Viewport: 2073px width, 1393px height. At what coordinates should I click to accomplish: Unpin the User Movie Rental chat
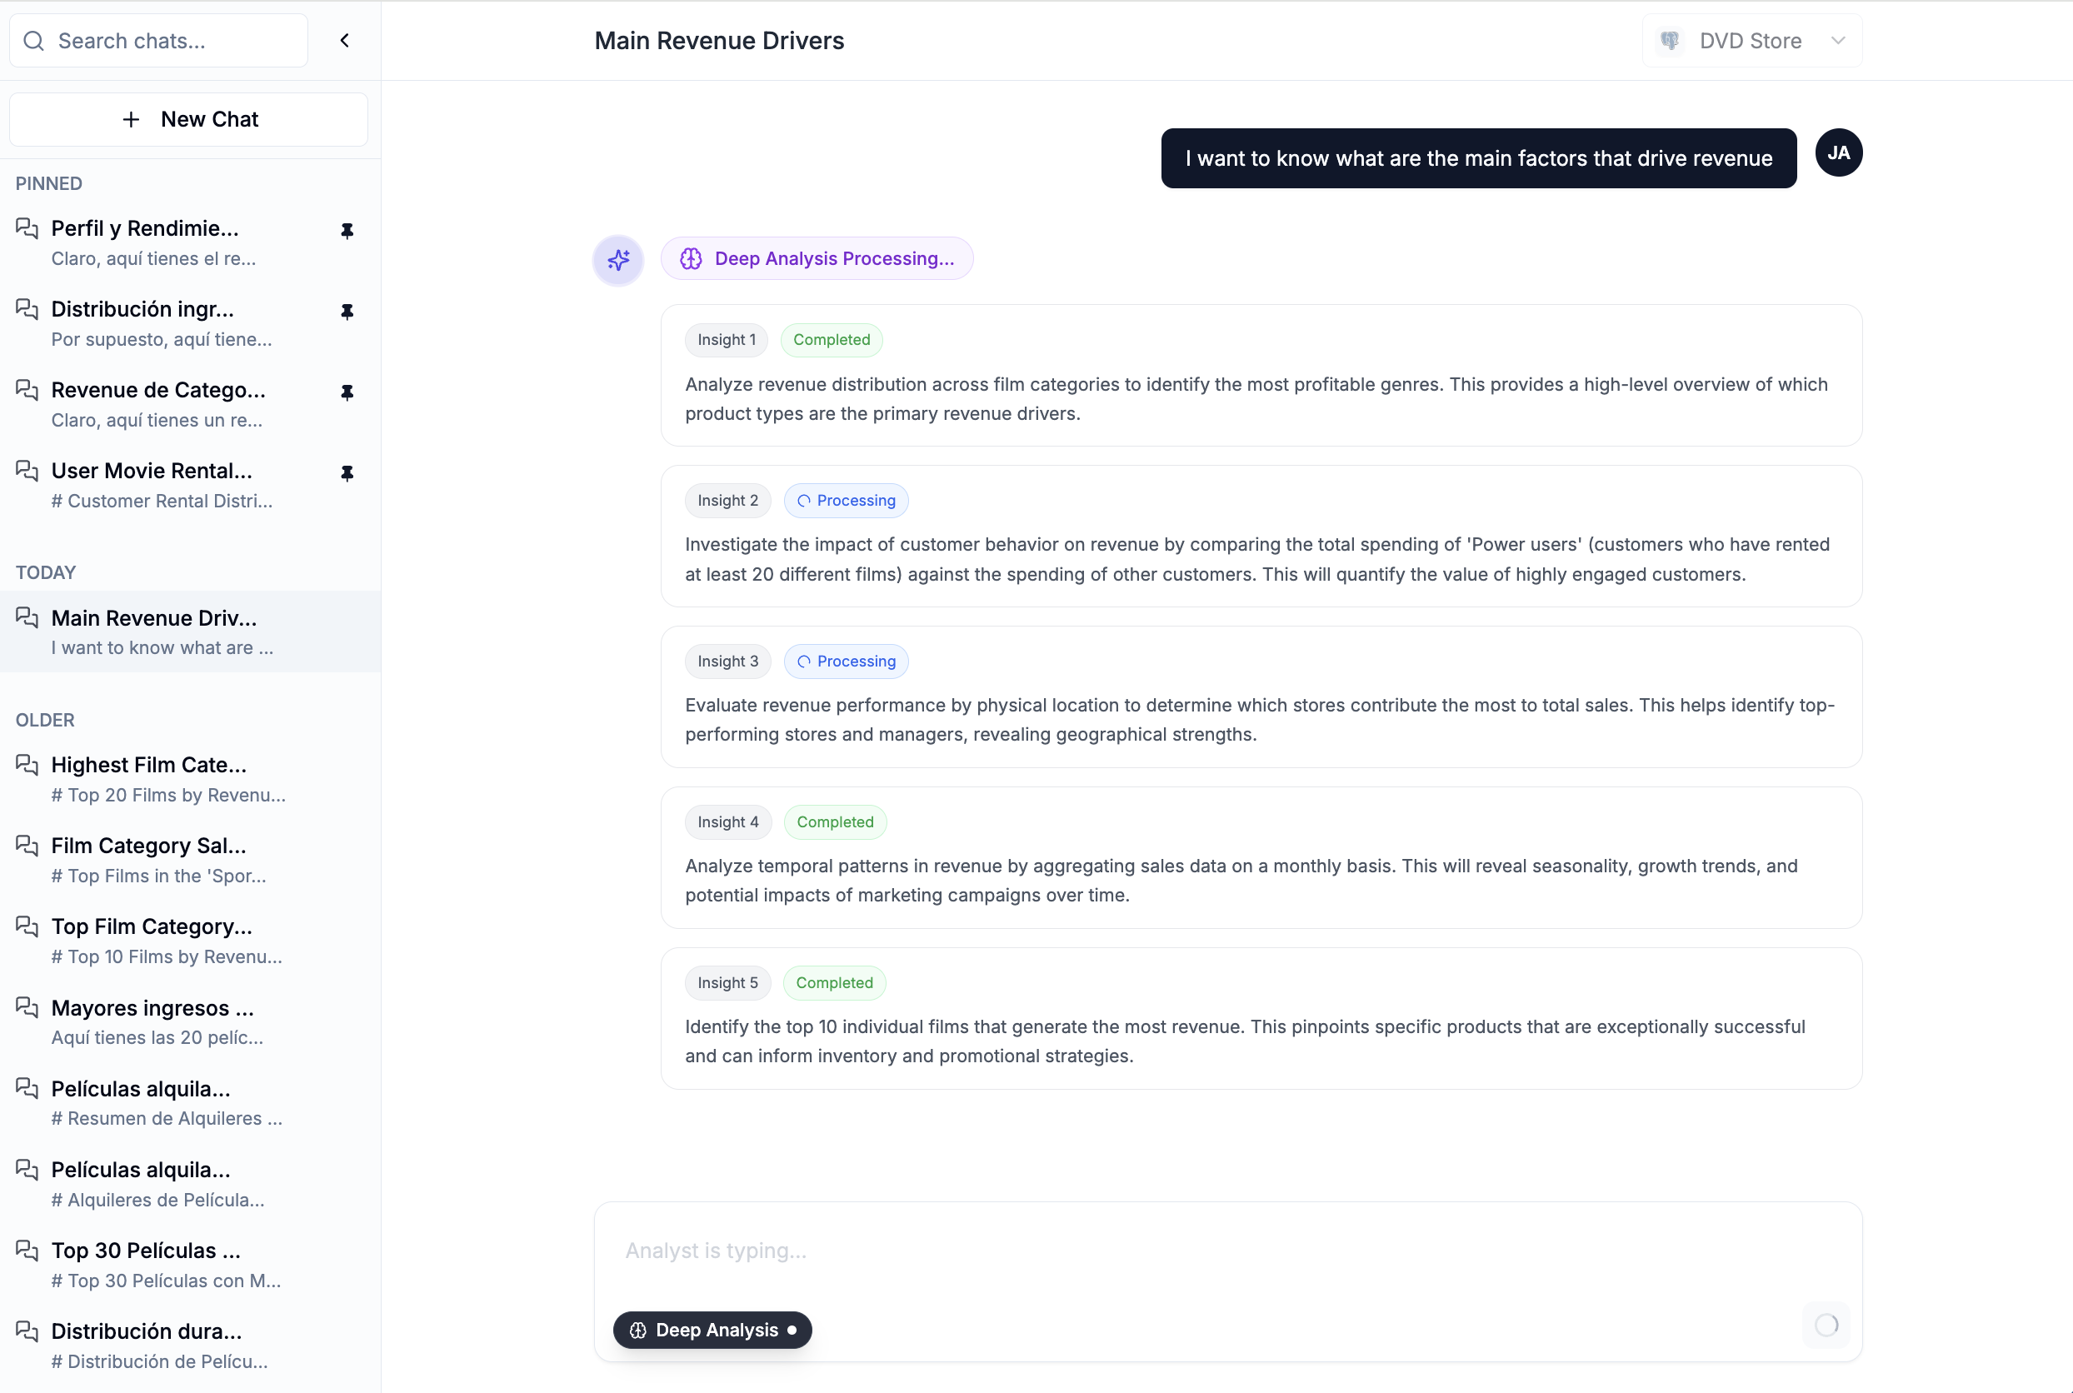[347, 473]
